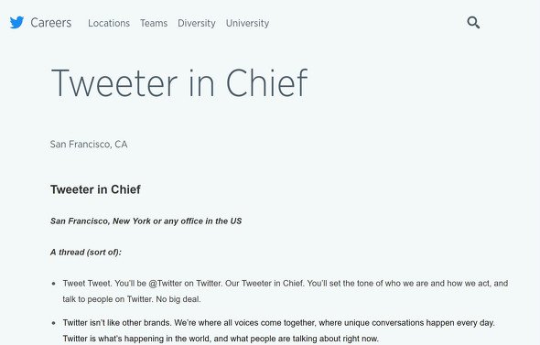Select the Diversity navigation link
This screenshot has width=540, height=345.
(197, 23)
